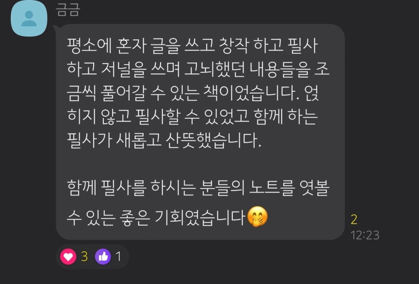Tap the purple thumbs-up reaction icon

[103, 257]
